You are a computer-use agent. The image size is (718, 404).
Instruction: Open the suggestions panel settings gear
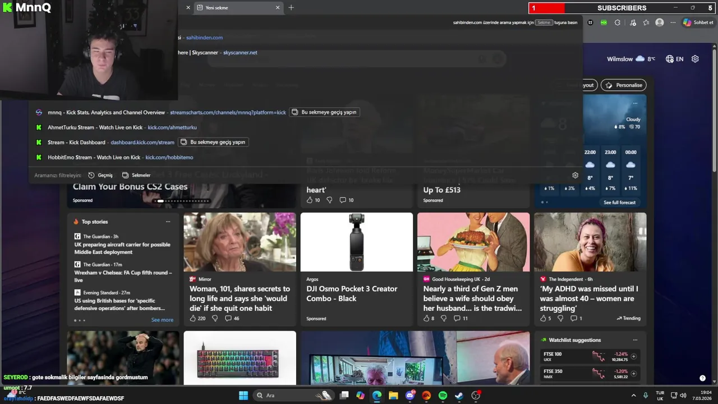tap(575, 175)
